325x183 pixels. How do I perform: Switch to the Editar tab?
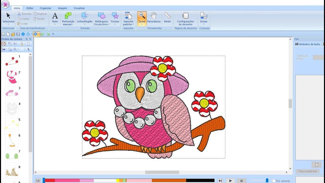30,8
